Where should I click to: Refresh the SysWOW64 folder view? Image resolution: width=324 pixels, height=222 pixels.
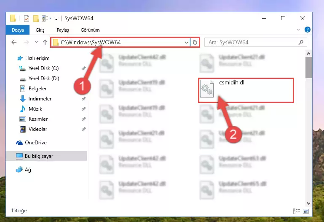pyautogui.click(x=195, y=42)
